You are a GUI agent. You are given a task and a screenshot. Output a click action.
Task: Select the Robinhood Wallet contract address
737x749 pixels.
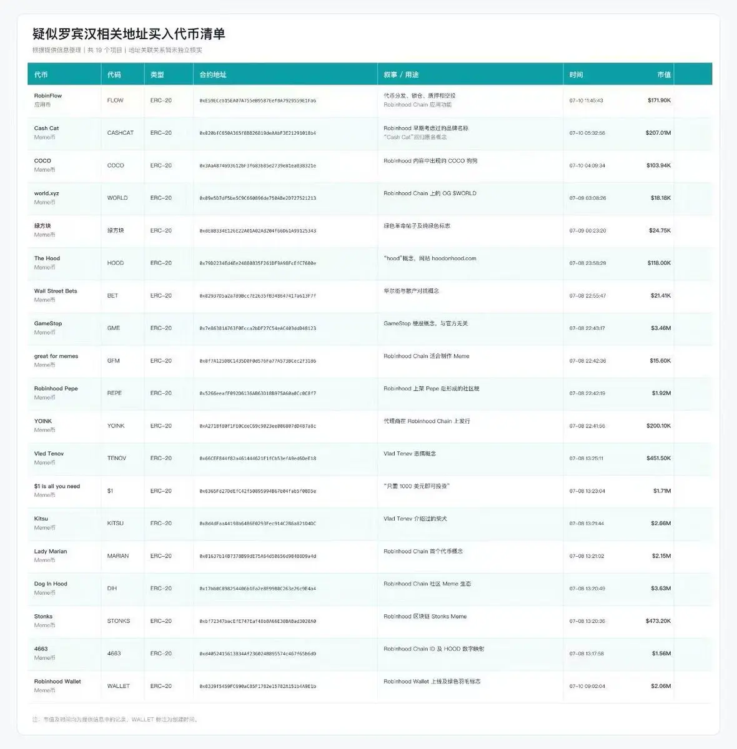pos(258,686)
